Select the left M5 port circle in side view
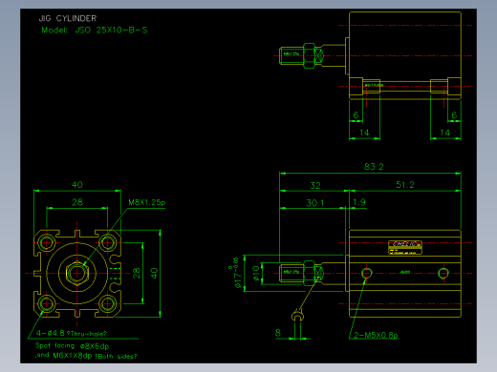This screenshot has height=372, width=497. coord(366,273)
